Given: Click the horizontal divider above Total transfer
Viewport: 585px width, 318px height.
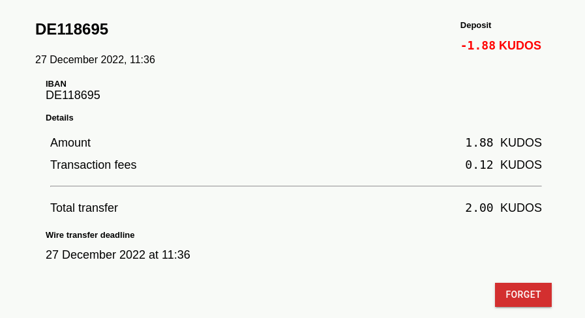Looking at the screenshot, I should pyautogui.click(x=295, y=186).
